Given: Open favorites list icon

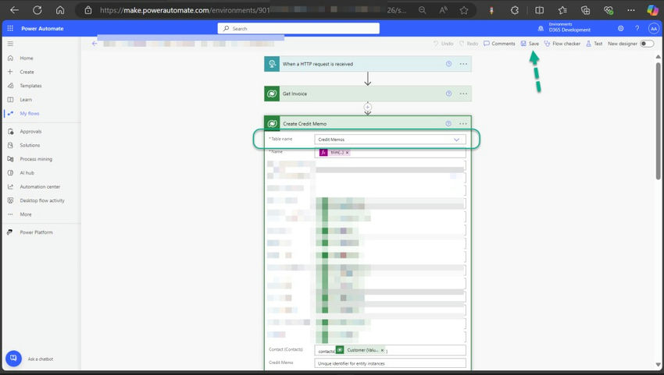Looking at the screenshot, I should (x=562, y=10).
